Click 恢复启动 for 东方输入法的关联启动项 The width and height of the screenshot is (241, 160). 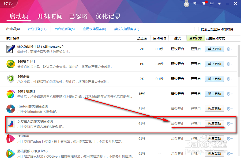point(214,123)
